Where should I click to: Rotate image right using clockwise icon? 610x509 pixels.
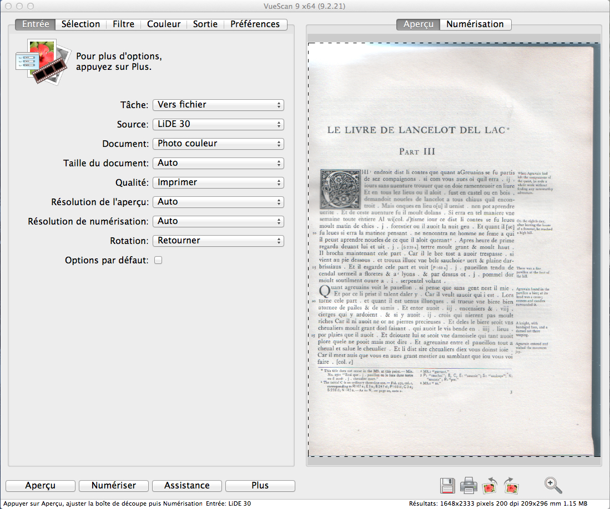coord(511,486)
